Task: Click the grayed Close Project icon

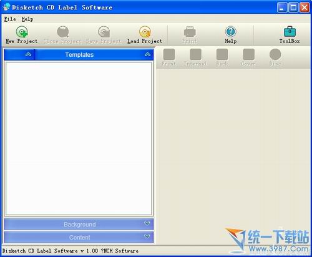Action: [x=62, y=32]
